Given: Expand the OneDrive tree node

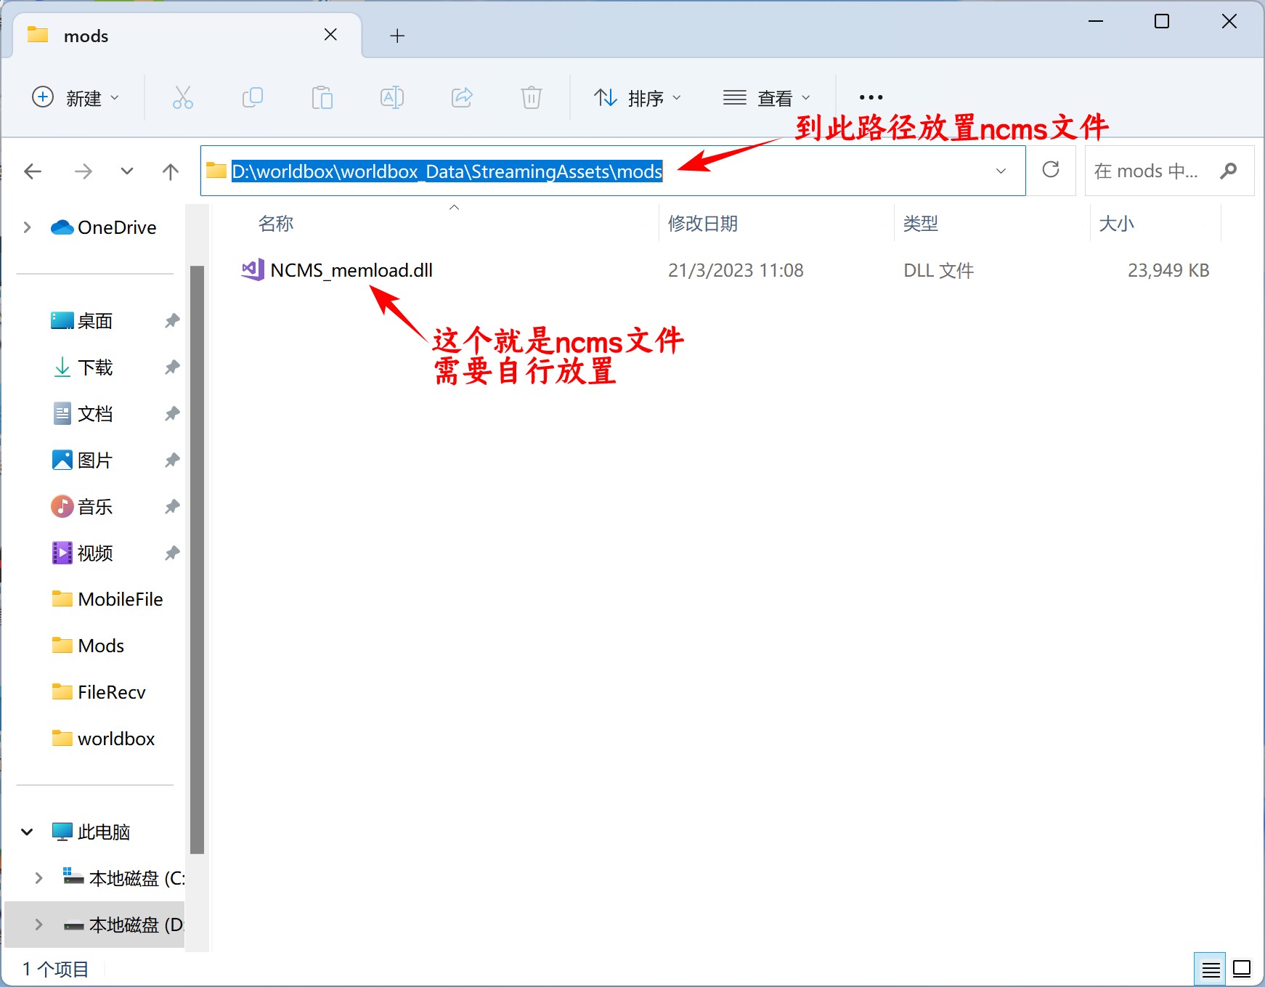Looking at the screenshot, I should pos(28,227).
